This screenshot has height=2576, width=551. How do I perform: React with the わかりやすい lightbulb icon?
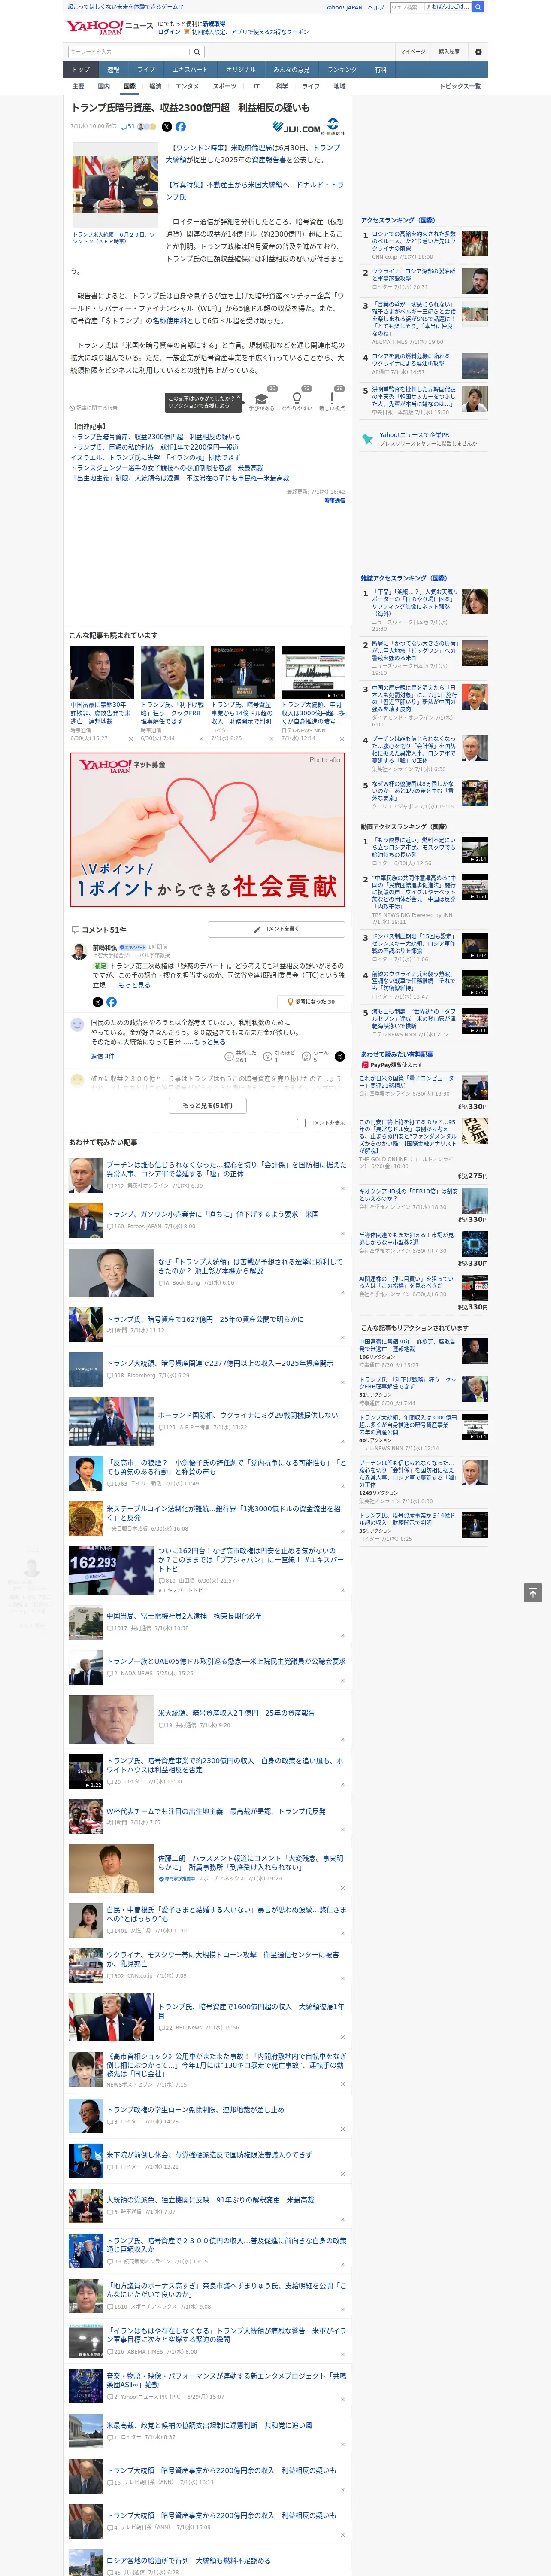[x=296, y=399]
